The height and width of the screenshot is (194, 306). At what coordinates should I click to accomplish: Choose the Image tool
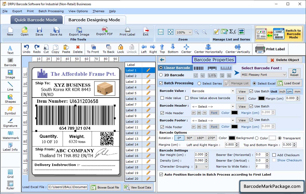point(10,74)
